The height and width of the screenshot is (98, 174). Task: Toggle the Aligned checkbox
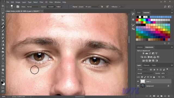71,7
